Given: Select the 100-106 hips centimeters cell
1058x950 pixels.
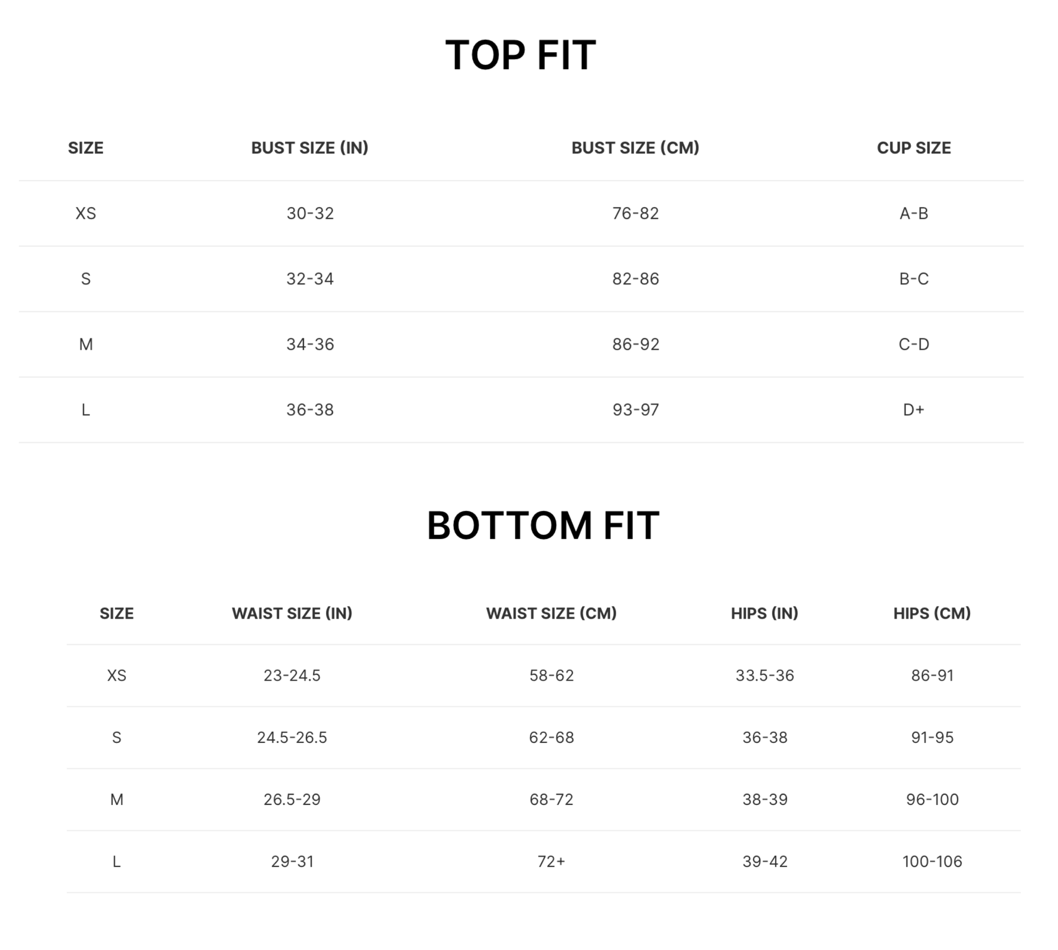Looking at the screenshot, I should [x=932, y=861].
